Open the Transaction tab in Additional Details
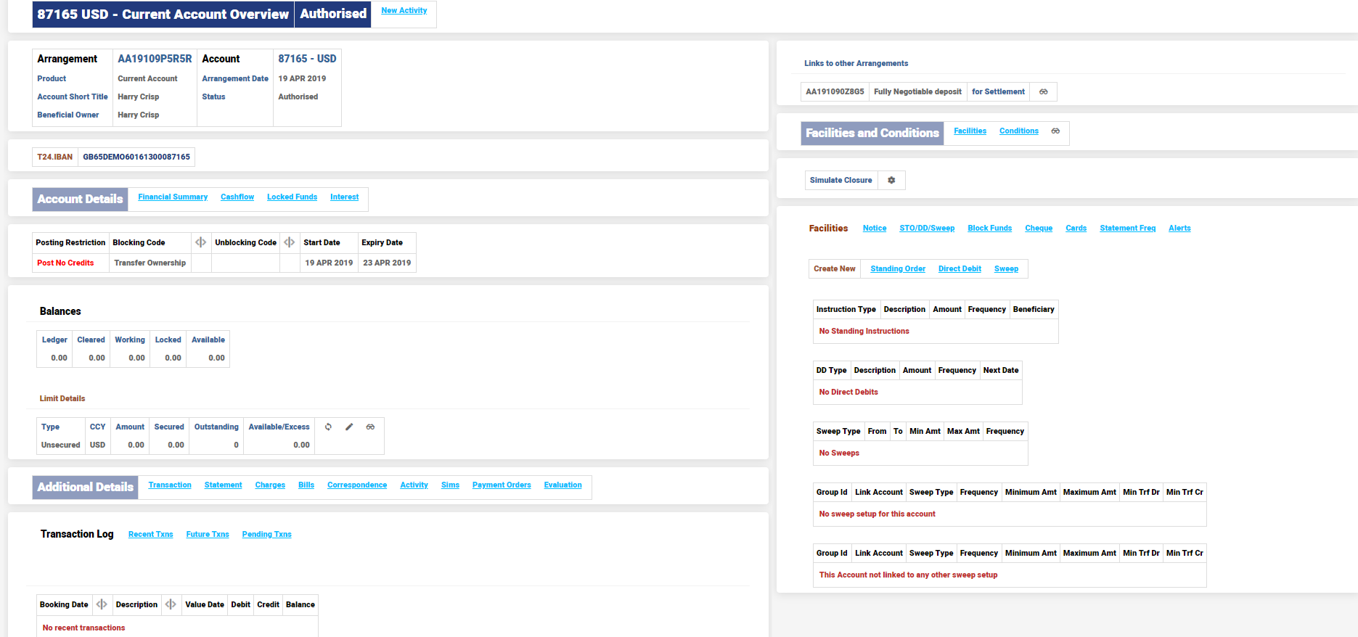 170,485
